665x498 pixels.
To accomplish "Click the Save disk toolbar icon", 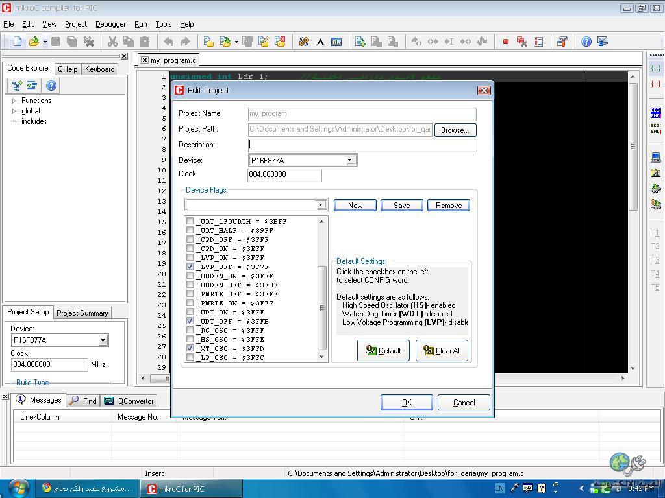I will 56,41.
